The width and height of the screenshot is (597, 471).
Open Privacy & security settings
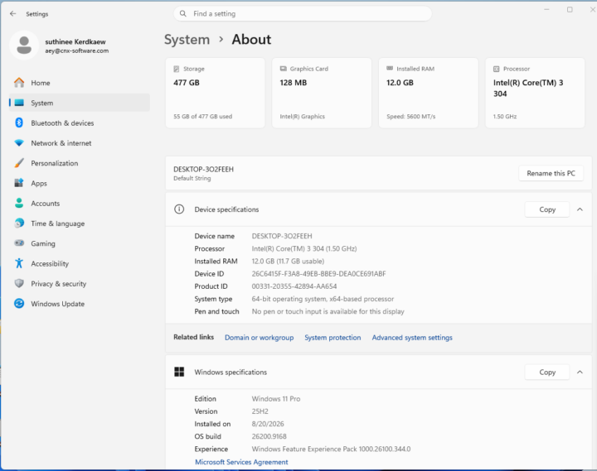[80, 284]
